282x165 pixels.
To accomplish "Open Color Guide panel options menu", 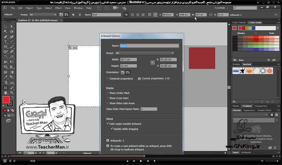I will point(278,23).
